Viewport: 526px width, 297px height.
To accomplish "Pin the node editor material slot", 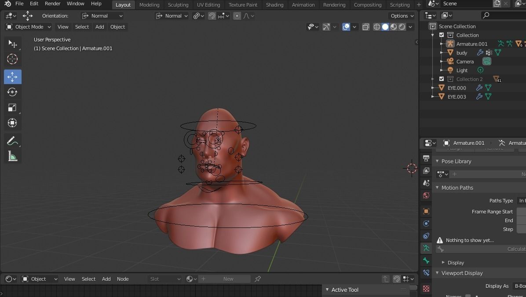I will tap(258, 279).
